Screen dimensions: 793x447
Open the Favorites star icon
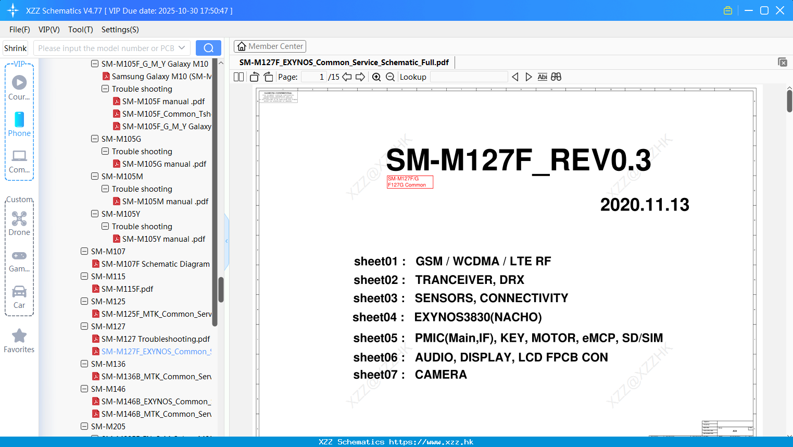(19, 341)
